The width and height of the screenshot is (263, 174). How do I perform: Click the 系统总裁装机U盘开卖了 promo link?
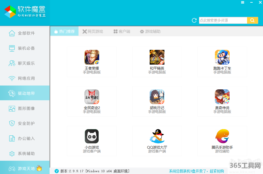(196, 171)
